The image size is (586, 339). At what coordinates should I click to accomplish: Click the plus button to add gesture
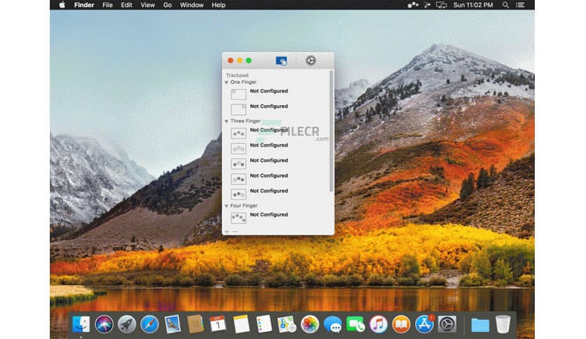[x=226, y=231]
